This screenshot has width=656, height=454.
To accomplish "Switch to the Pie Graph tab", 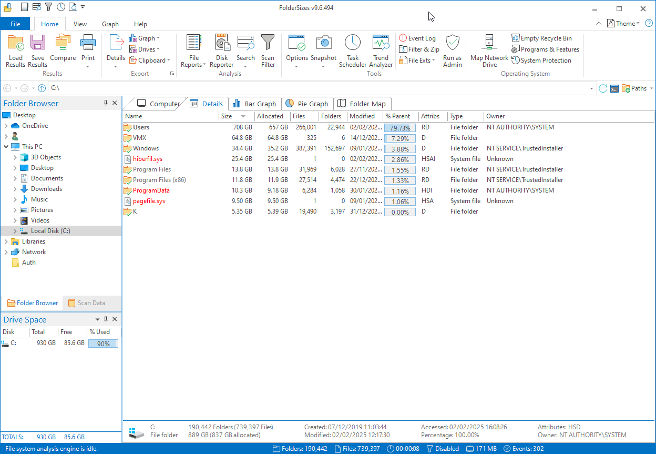I will point(307,104).
